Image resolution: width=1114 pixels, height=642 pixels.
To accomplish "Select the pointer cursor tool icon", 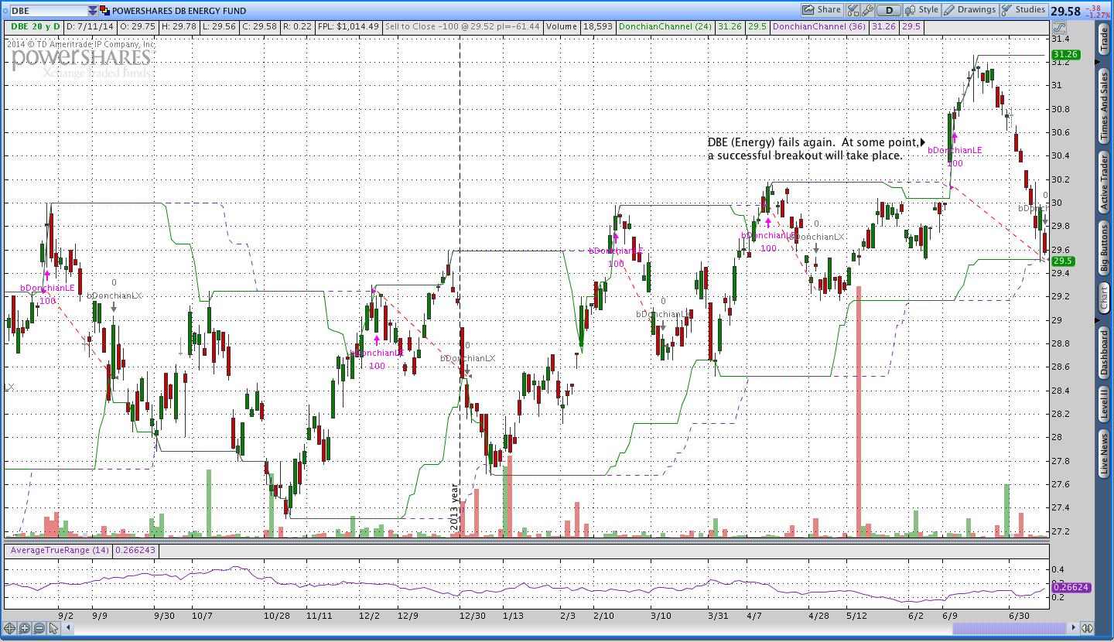I will coord(53,628).
